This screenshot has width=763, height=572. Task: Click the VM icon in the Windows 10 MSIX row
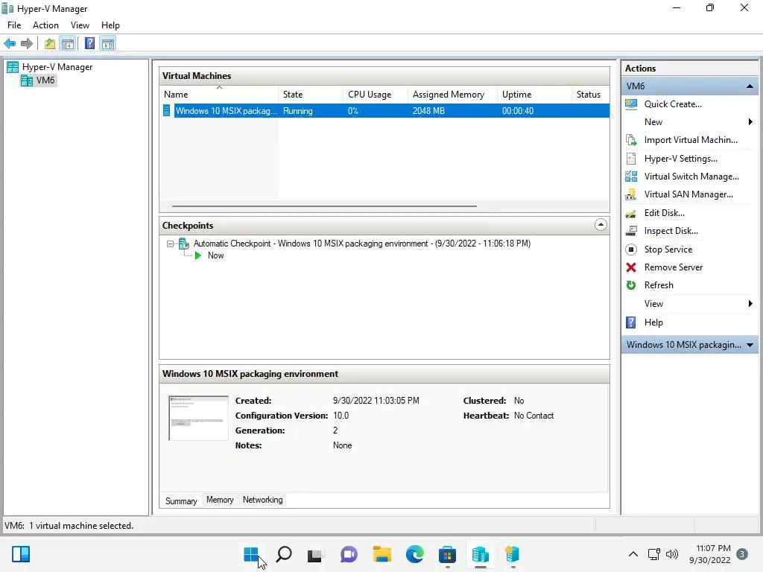pos(167,111)
